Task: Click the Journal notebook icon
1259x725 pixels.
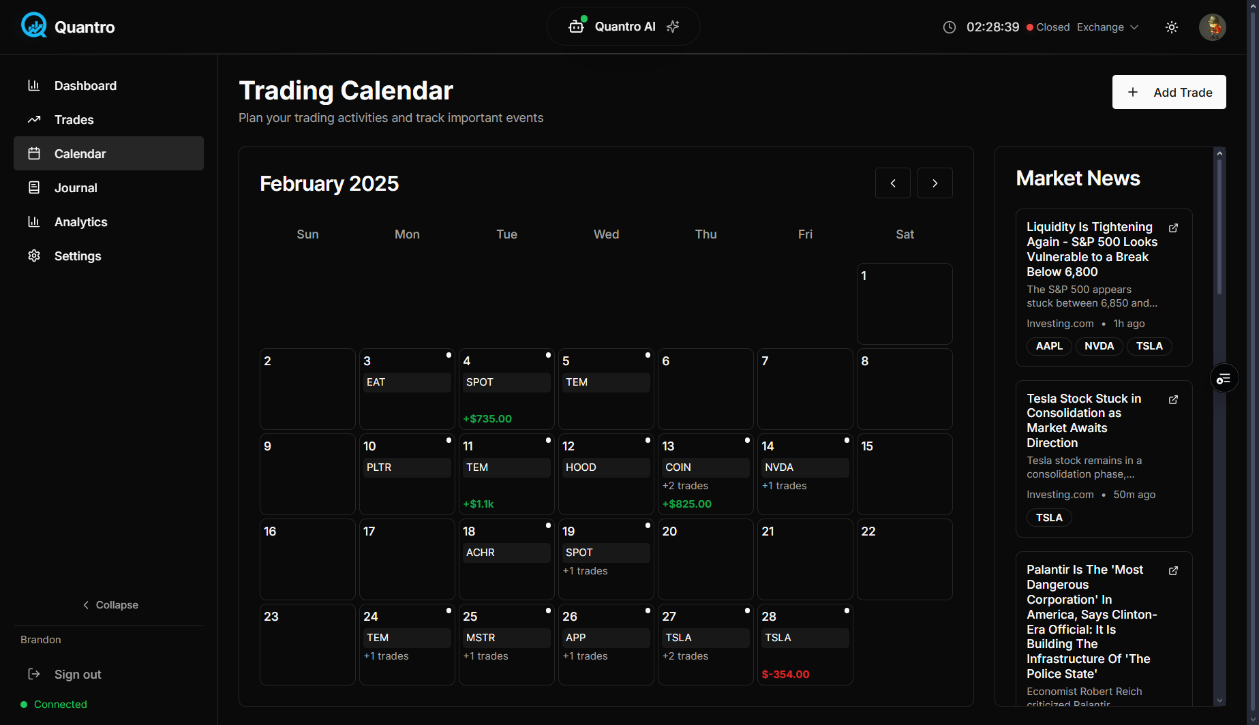Action: point(34,187)
